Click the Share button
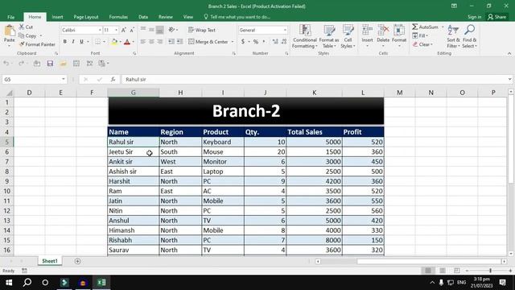Image resolution: width=515 pixels, height=290 pixels. 497,17
